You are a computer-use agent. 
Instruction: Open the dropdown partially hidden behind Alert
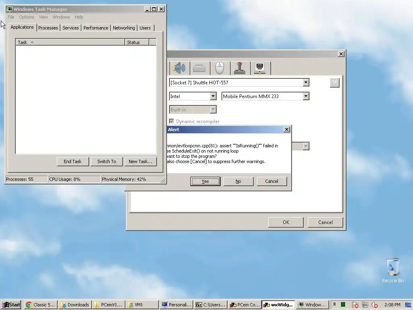coord(306,146)
